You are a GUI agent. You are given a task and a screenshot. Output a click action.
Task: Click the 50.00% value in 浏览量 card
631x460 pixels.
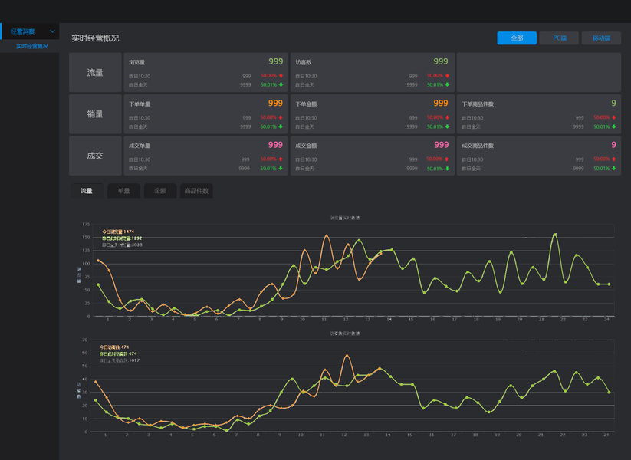click(269, 76)
